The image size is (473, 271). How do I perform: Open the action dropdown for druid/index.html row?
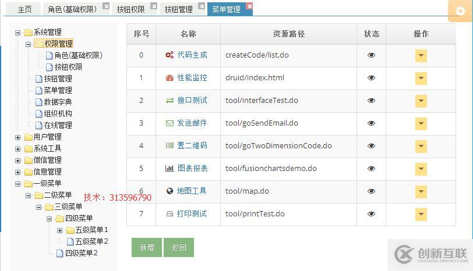(421, 79)
